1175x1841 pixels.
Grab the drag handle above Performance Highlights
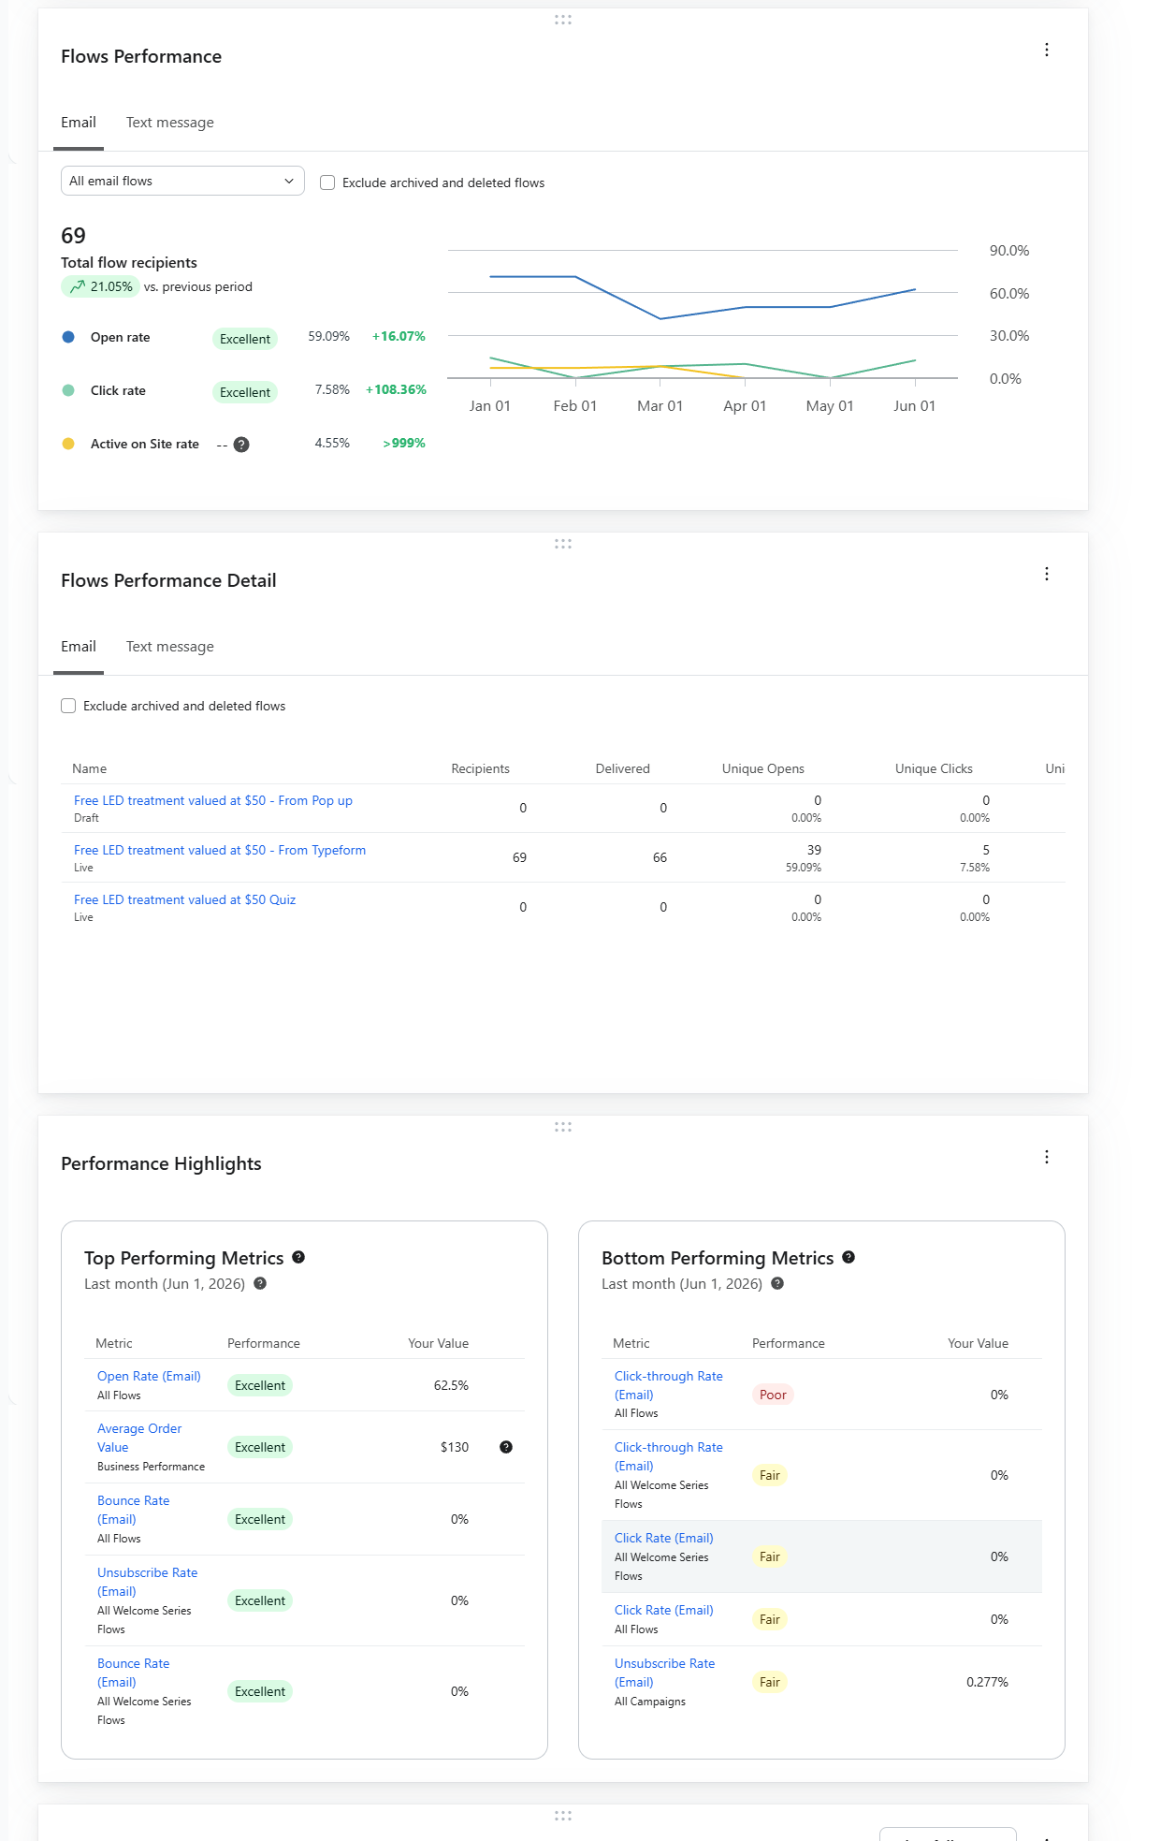[563, 1127]
